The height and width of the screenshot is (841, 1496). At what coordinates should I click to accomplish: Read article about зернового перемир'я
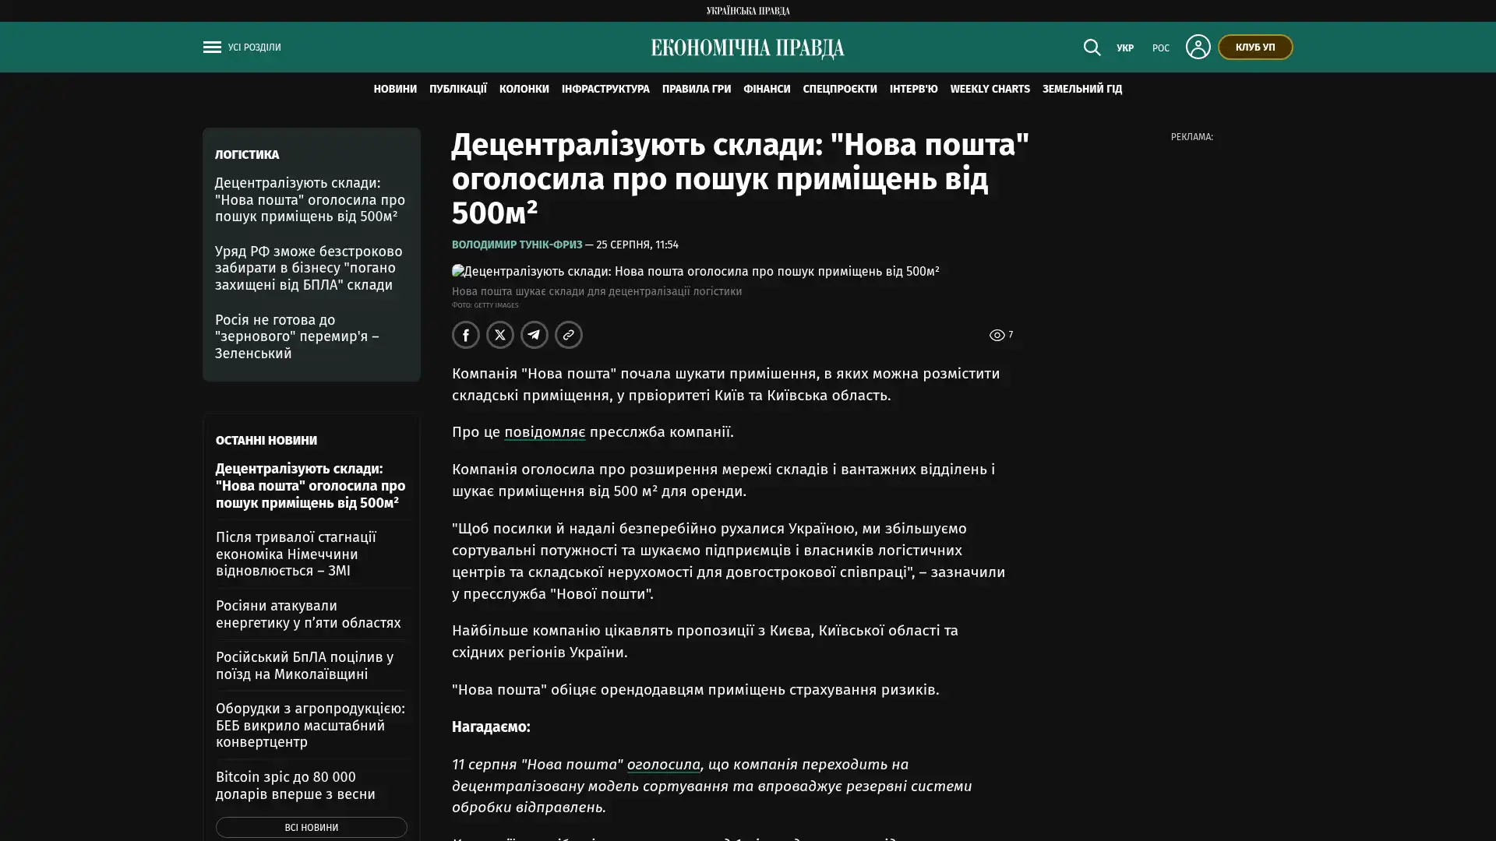point(297,336)
